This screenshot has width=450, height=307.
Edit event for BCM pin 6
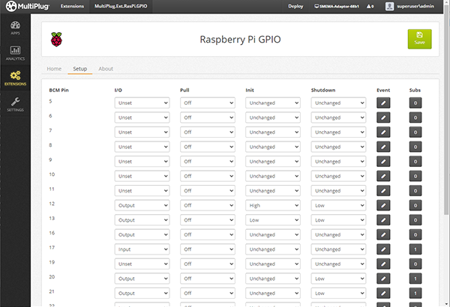click(383, 118)
